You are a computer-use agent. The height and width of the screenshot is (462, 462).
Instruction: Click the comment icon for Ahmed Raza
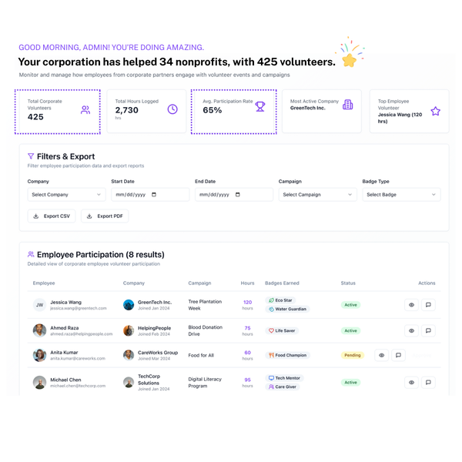point(428,330)
